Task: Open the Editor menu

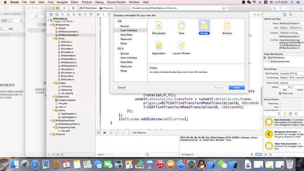Action: tap(74, 2)
